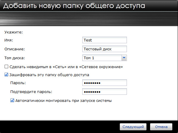This screenshot has width=178, height=133.
Task: Click the Отмена button
Action: coord(161,127)
